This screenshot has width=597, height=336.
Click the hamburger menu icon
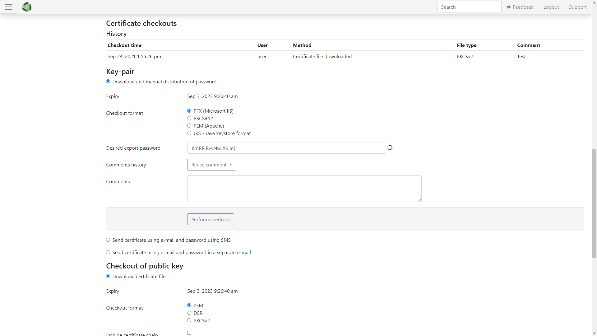(x=9, y=7)
